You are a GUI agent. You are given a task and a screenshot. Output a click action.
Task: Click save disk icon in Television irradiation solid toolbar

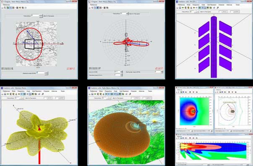pyautogui.click(x=5, y=94)
